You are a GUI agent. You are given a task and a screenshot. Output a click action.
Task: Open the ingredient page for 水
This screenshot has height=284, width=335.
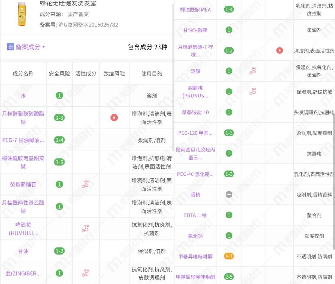(x=23, y=96)
